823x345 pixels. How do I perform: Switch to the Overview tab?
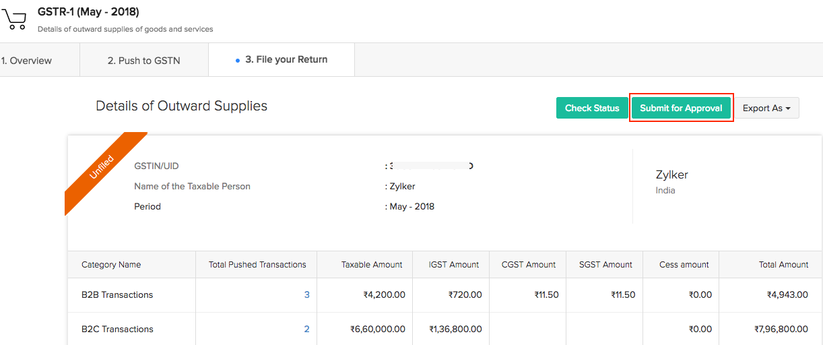(27, 61)
